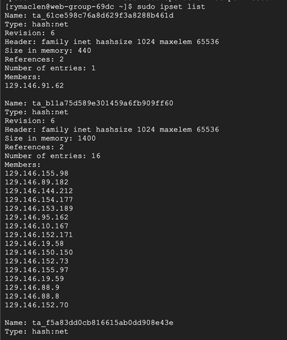The height and width of the screenshot is (340, 287).
Task: Click the Size in memory: 440 line
Action: pos(48,50)
